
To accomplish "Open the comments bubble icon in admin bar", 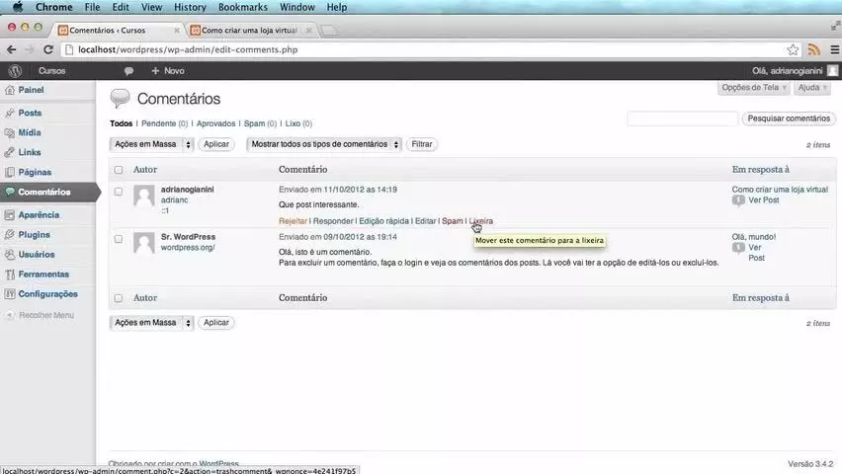I will pos(128,71).
